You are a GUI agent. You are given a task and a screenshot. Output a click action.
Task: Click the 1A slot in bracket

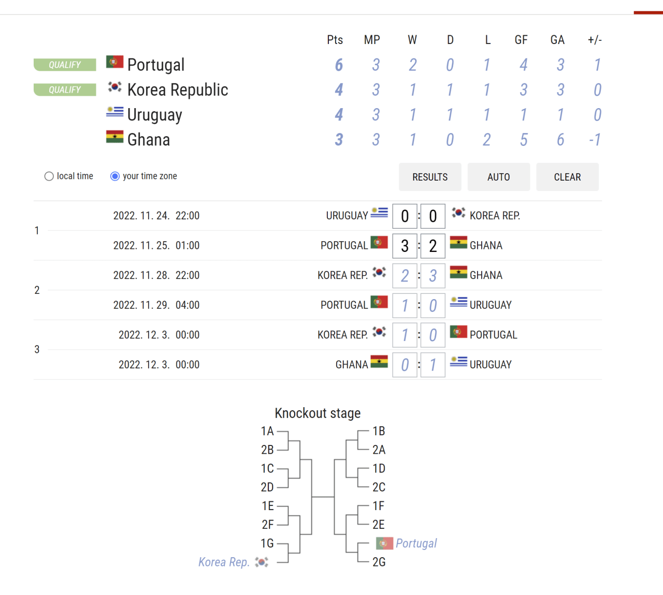coord(267,431)
